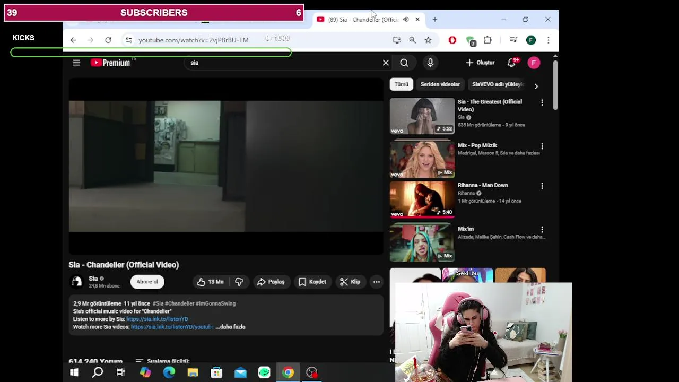Open the green shield extension with badge 7
Image resolution: width=679 pixels, height=382 pixels.
[470, 40]
